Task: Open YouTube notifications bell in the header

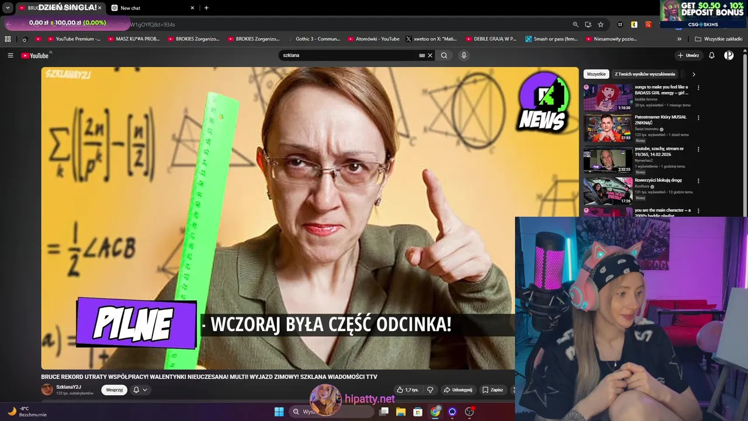Action: tap(712, 56)
